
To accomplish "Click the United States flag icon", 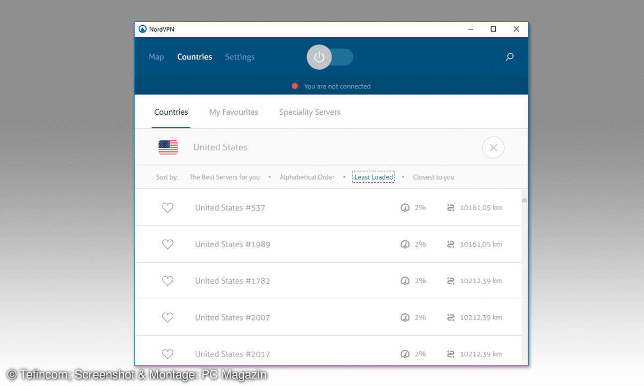I will click(x=168, y=147).
